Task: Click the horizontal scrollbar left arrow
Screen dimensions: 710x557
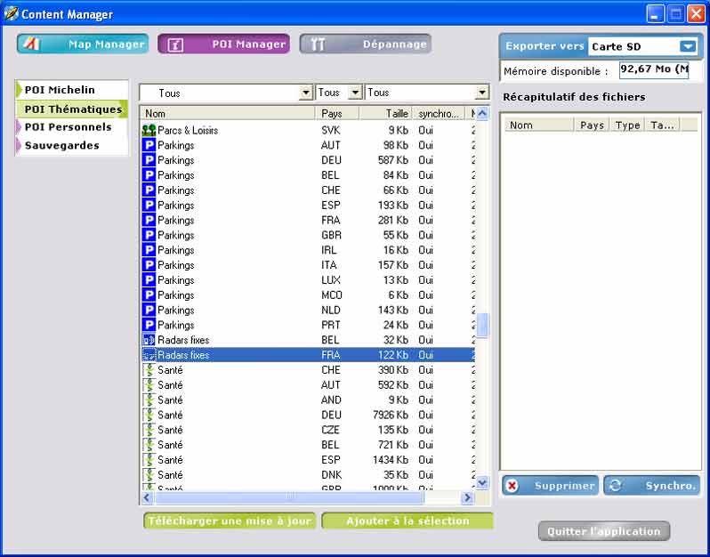Action: click(147, 498)
